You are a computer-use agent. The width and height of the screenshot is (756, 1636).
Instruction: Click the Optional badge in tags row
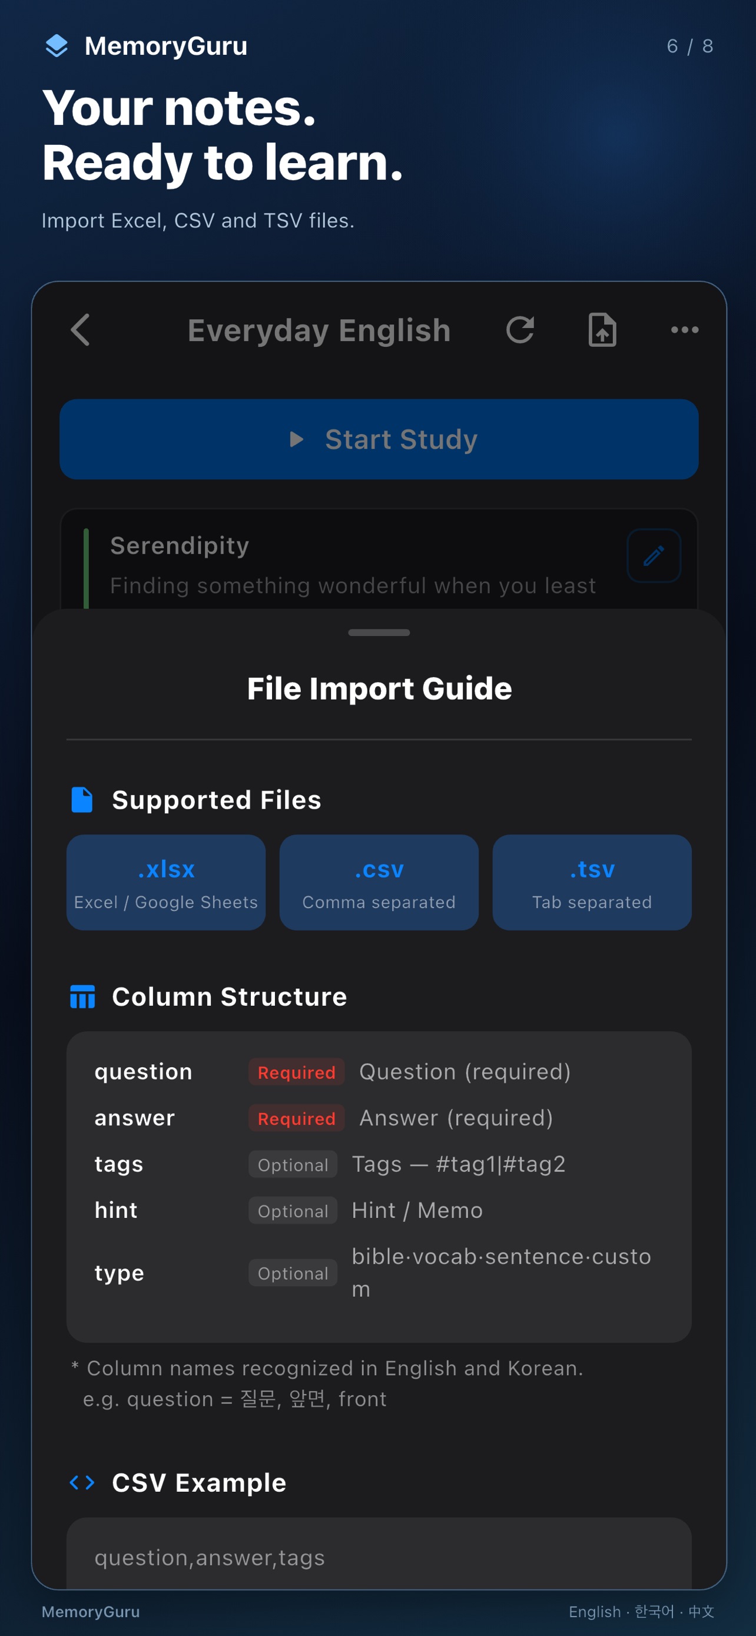tap(293, 1165)
